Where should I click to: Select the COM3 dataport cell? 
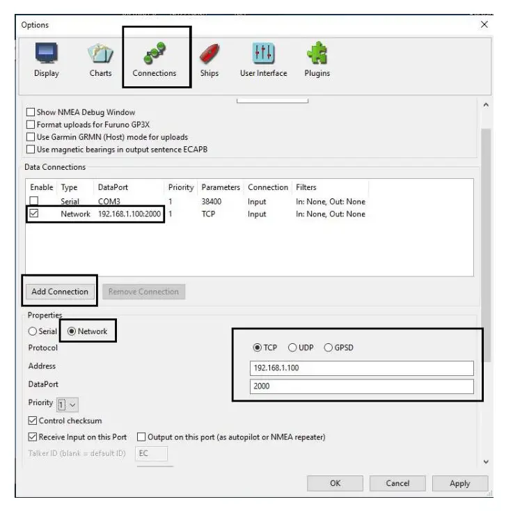pyautogui.click(x=109, y=201)
